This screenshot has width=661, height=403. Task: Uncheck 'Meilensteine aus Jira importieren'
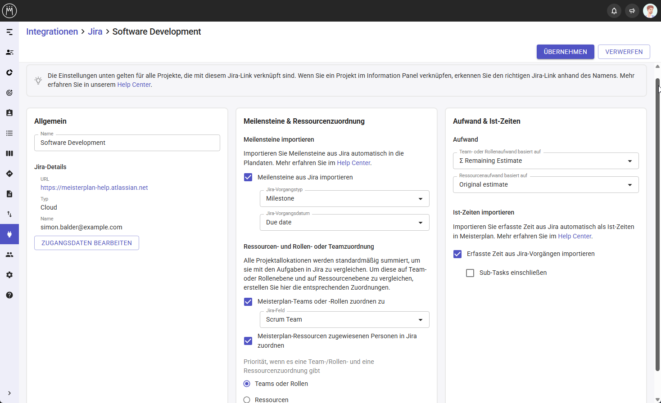pyautogui.click(x=248, y=177)
